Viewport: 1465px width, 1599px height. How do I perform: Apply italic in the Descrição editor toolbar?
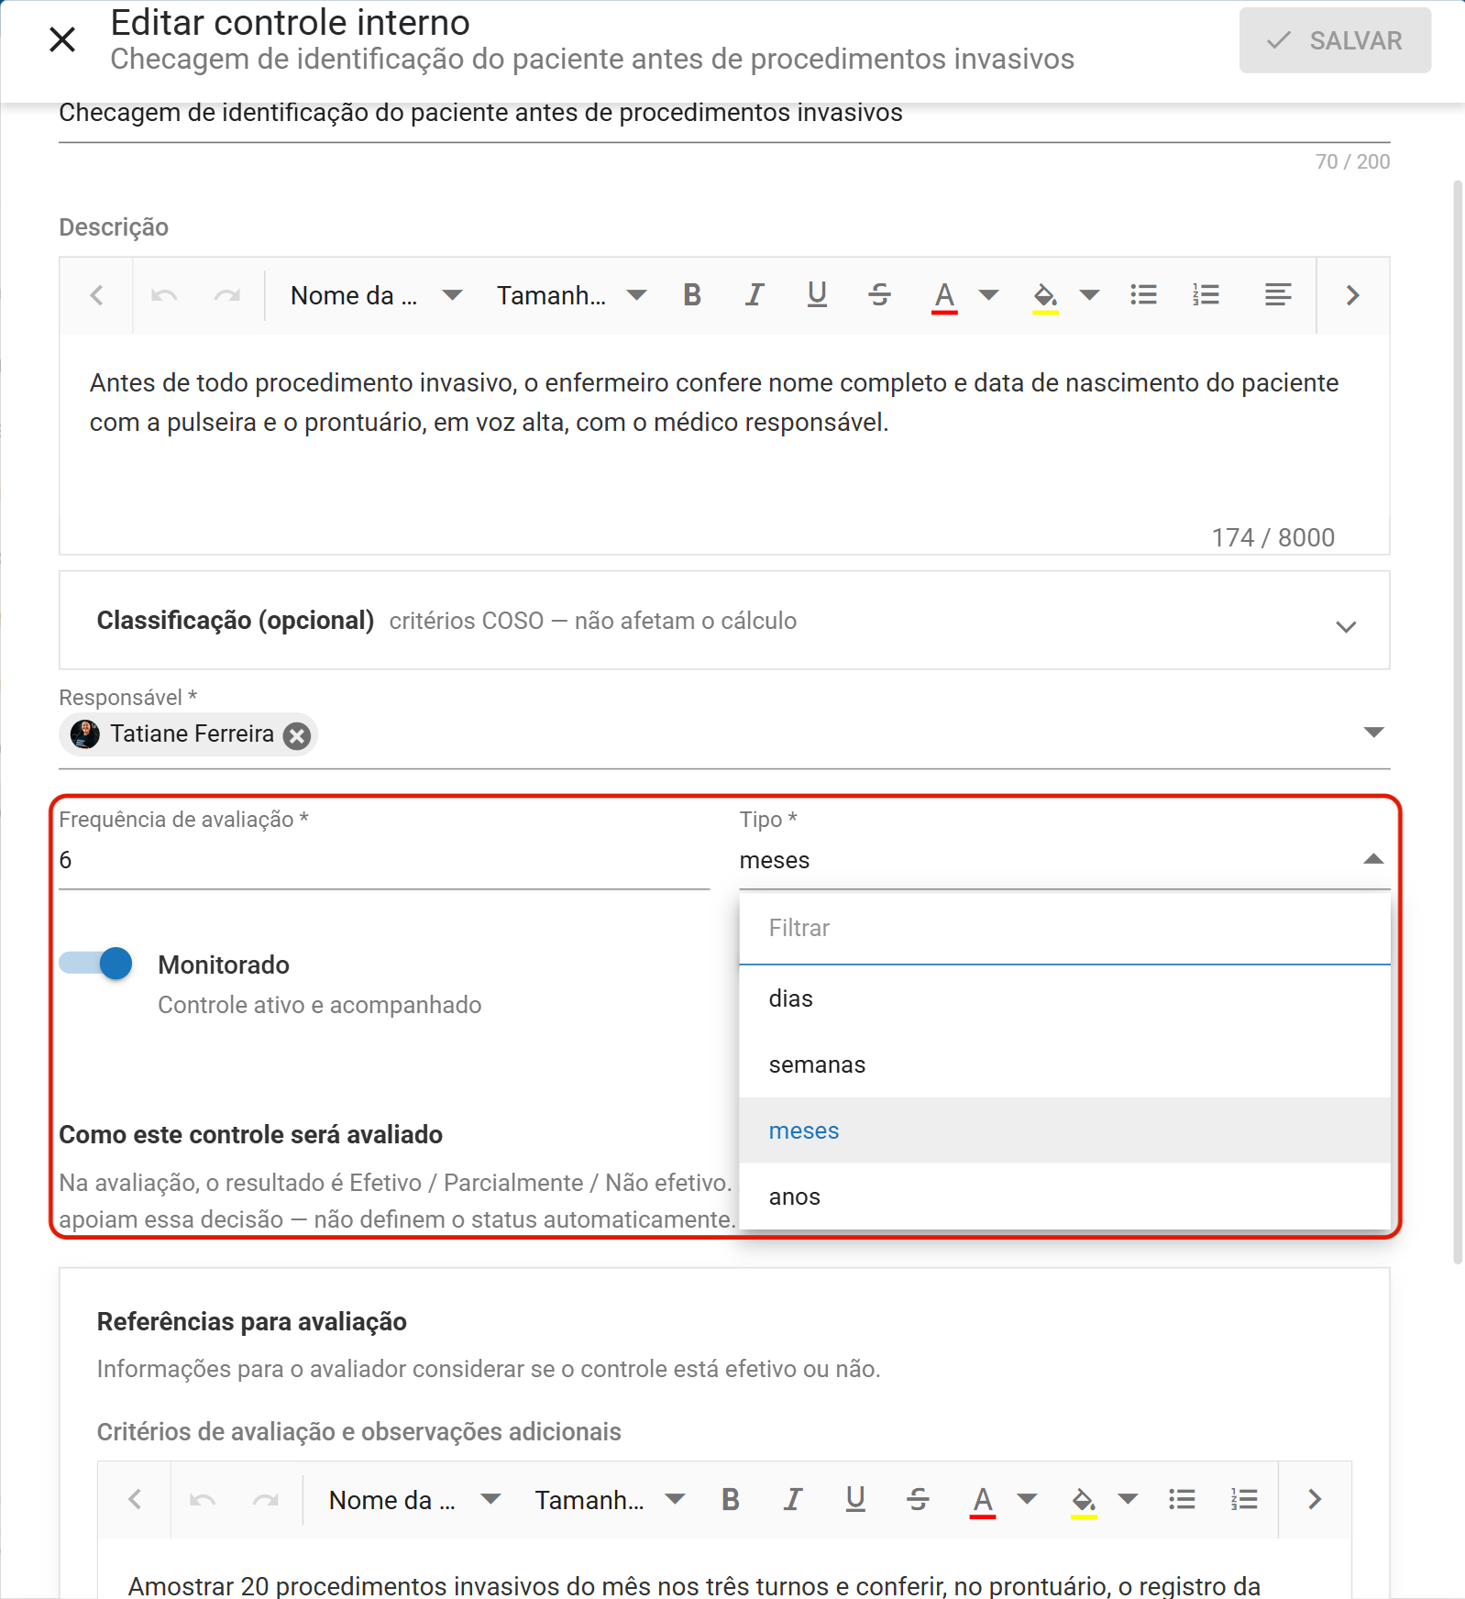click(x=755, y=295)
